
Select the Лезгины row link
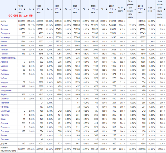point(5,139)
